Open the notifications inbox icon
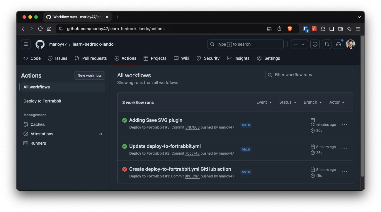 pyautogui.click(x=339, y=44)
